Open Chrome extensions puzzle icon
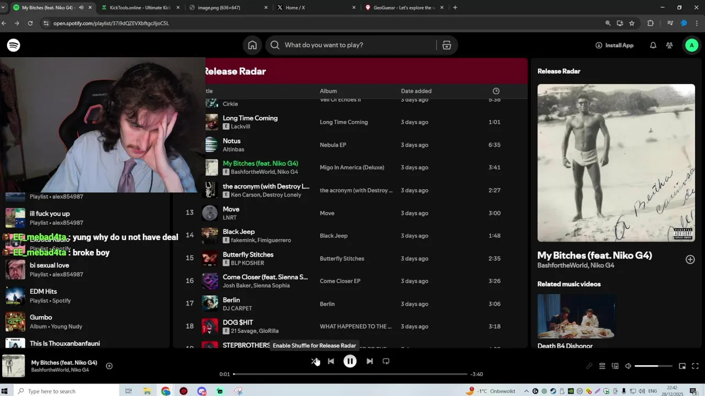The height and width of the screenshot is (396, 705). pyautogui.click(x=650, y=23)
